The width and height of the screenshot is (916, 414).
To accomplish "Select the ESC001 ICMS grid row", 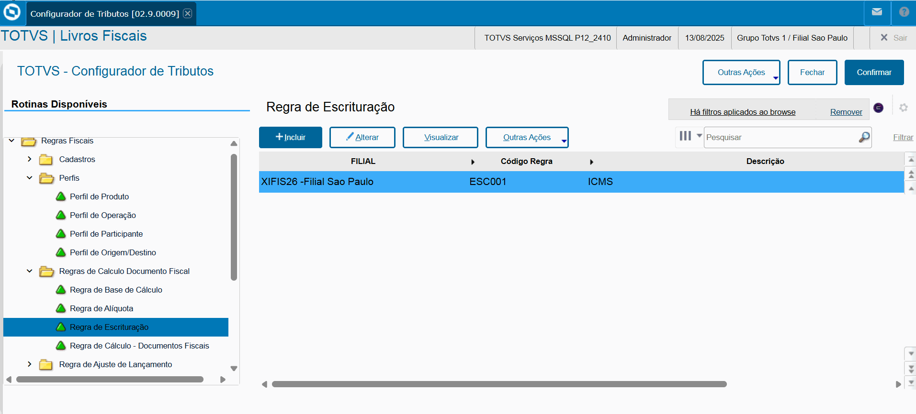I will click(581, 182).
